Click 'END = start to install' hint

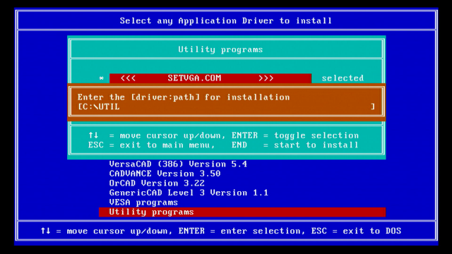(295, 145)
